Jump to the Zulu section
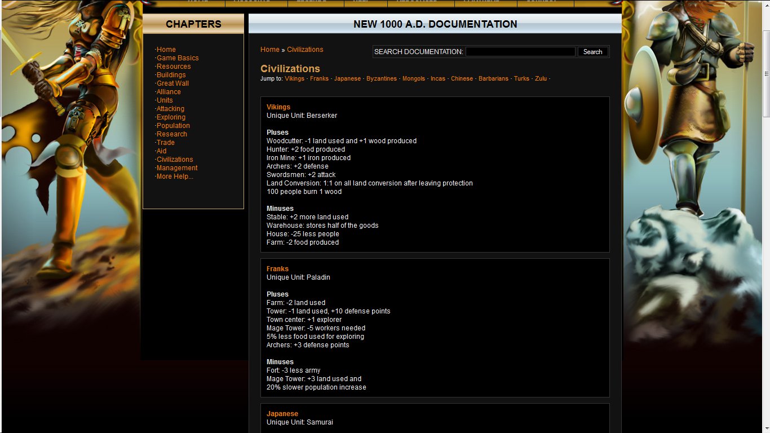 coord(541,79)
